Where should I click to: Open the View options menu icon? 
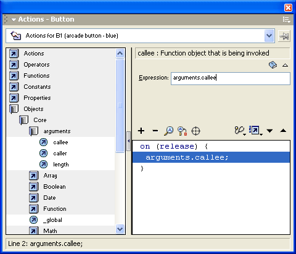click(x=255, y=131)
